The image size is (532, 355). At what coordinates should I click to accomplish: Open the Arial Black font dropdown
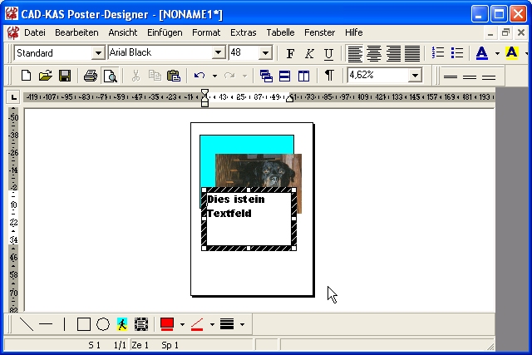[219, 53]
